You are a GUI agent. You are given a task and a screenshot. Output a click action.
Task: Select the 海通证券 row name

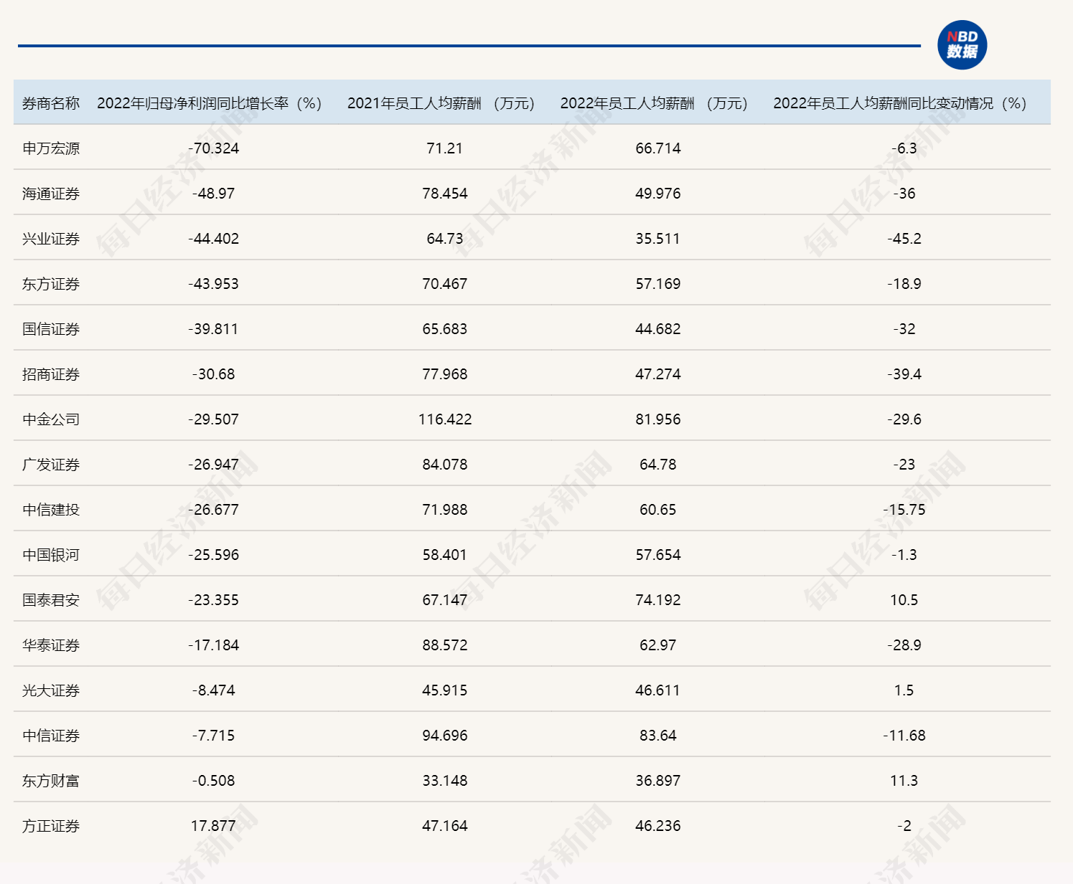pos(51,194)
